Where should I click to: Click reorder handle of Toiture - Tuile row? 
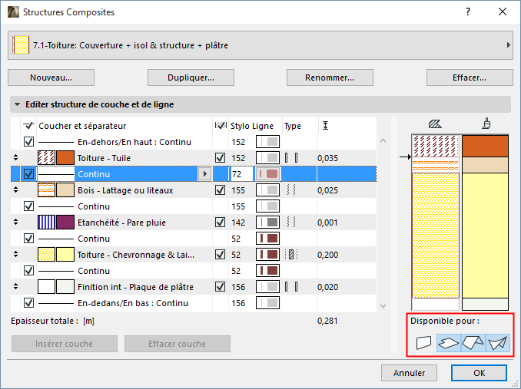pos(15,158)
